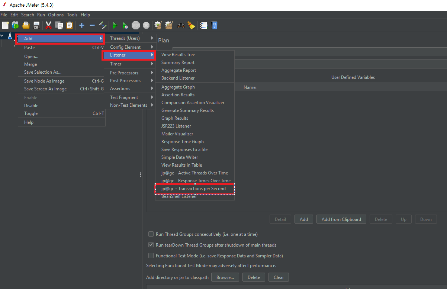
Task: Open the Run menu
Action: pyautogui.click(x=41, y=15)
